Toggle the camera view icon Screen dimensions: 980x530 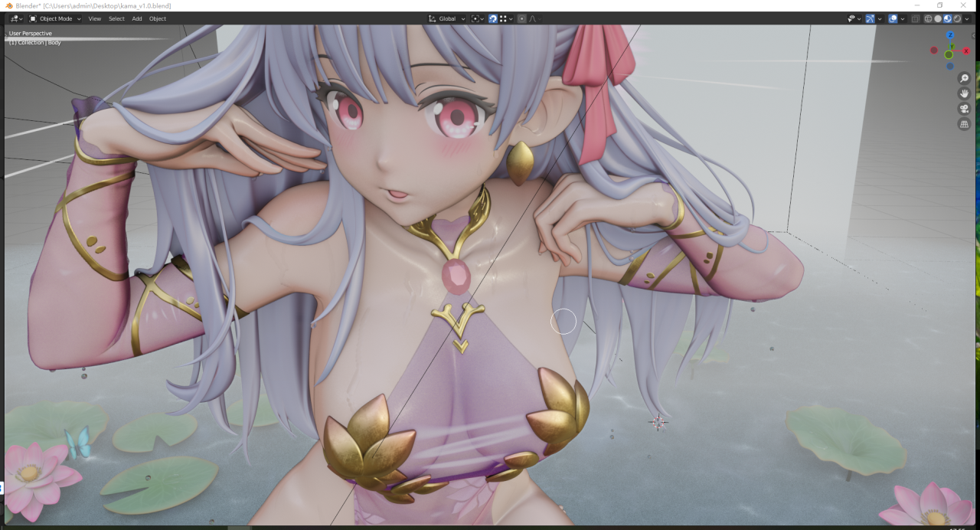point(964,109)
